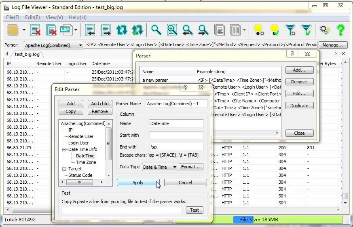
Task: Click the document with left arrow icon
Action: 90,30
